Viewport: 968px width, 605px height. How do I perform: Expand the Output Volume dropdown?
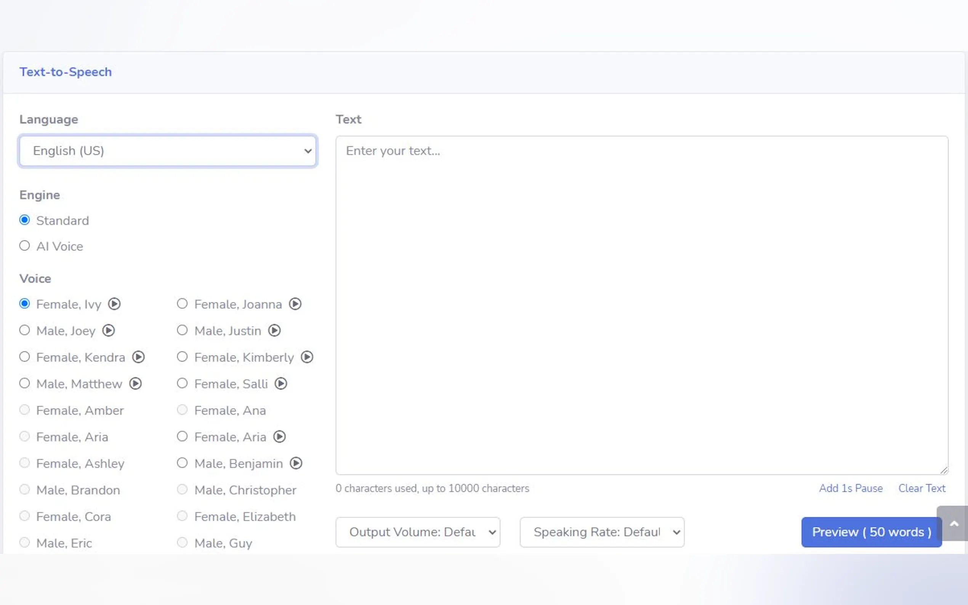pos(417,532)
